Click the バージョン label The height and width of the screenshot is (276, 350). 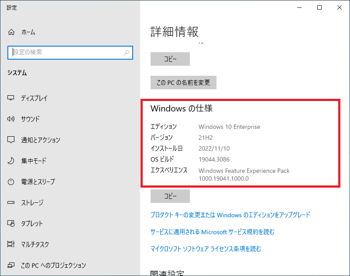(x=161, y=138)
